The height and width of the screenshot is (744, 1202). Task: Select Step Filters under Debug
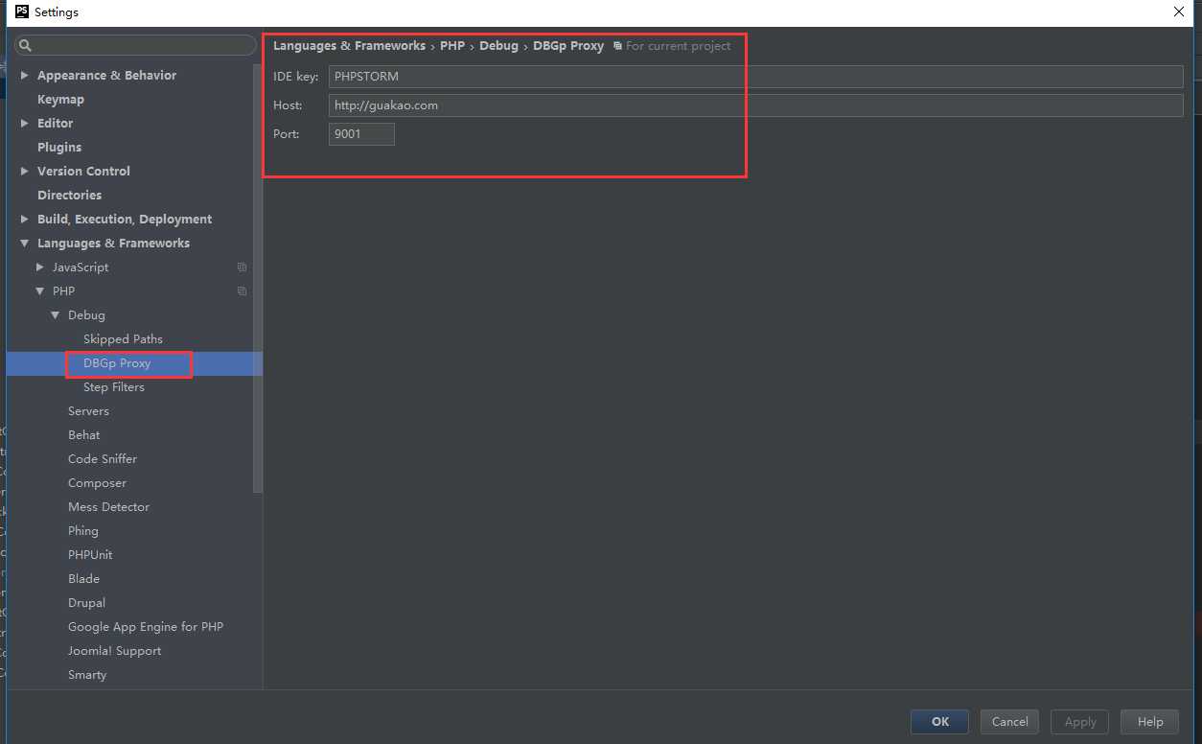click(114, 387)
